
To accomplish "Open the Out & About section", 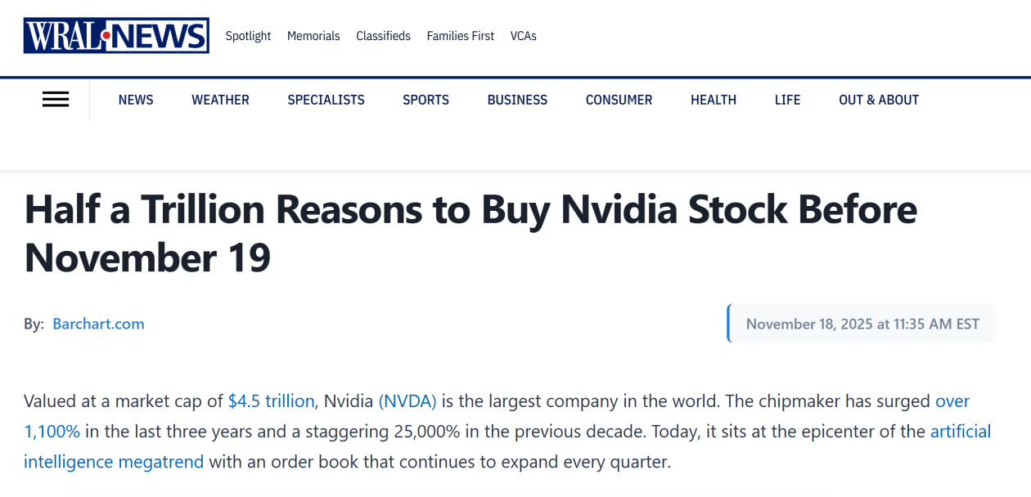I will pyautogui.click(x=879, y=100).
